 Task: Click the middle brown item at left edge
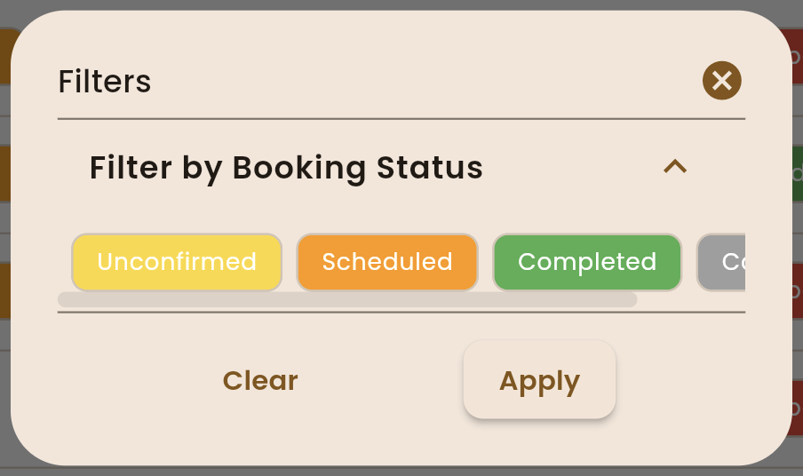tap(4, 173)
